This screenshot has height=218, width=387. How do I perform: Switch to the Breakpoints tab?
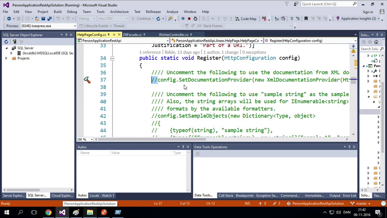pyautogui.click(x=245, y=196)
